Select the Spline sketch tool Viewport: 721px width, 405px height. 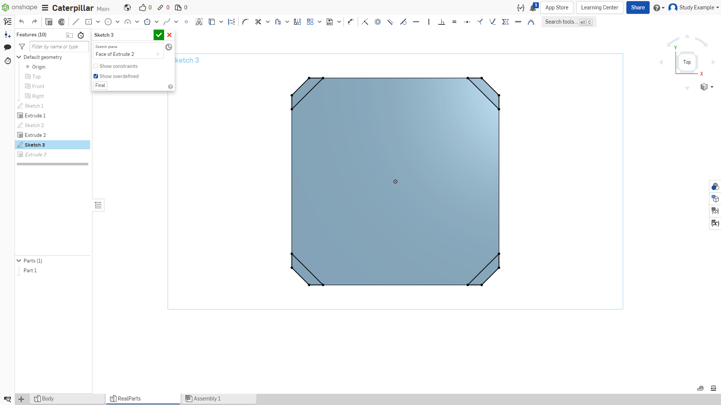[x=167, y=22]
